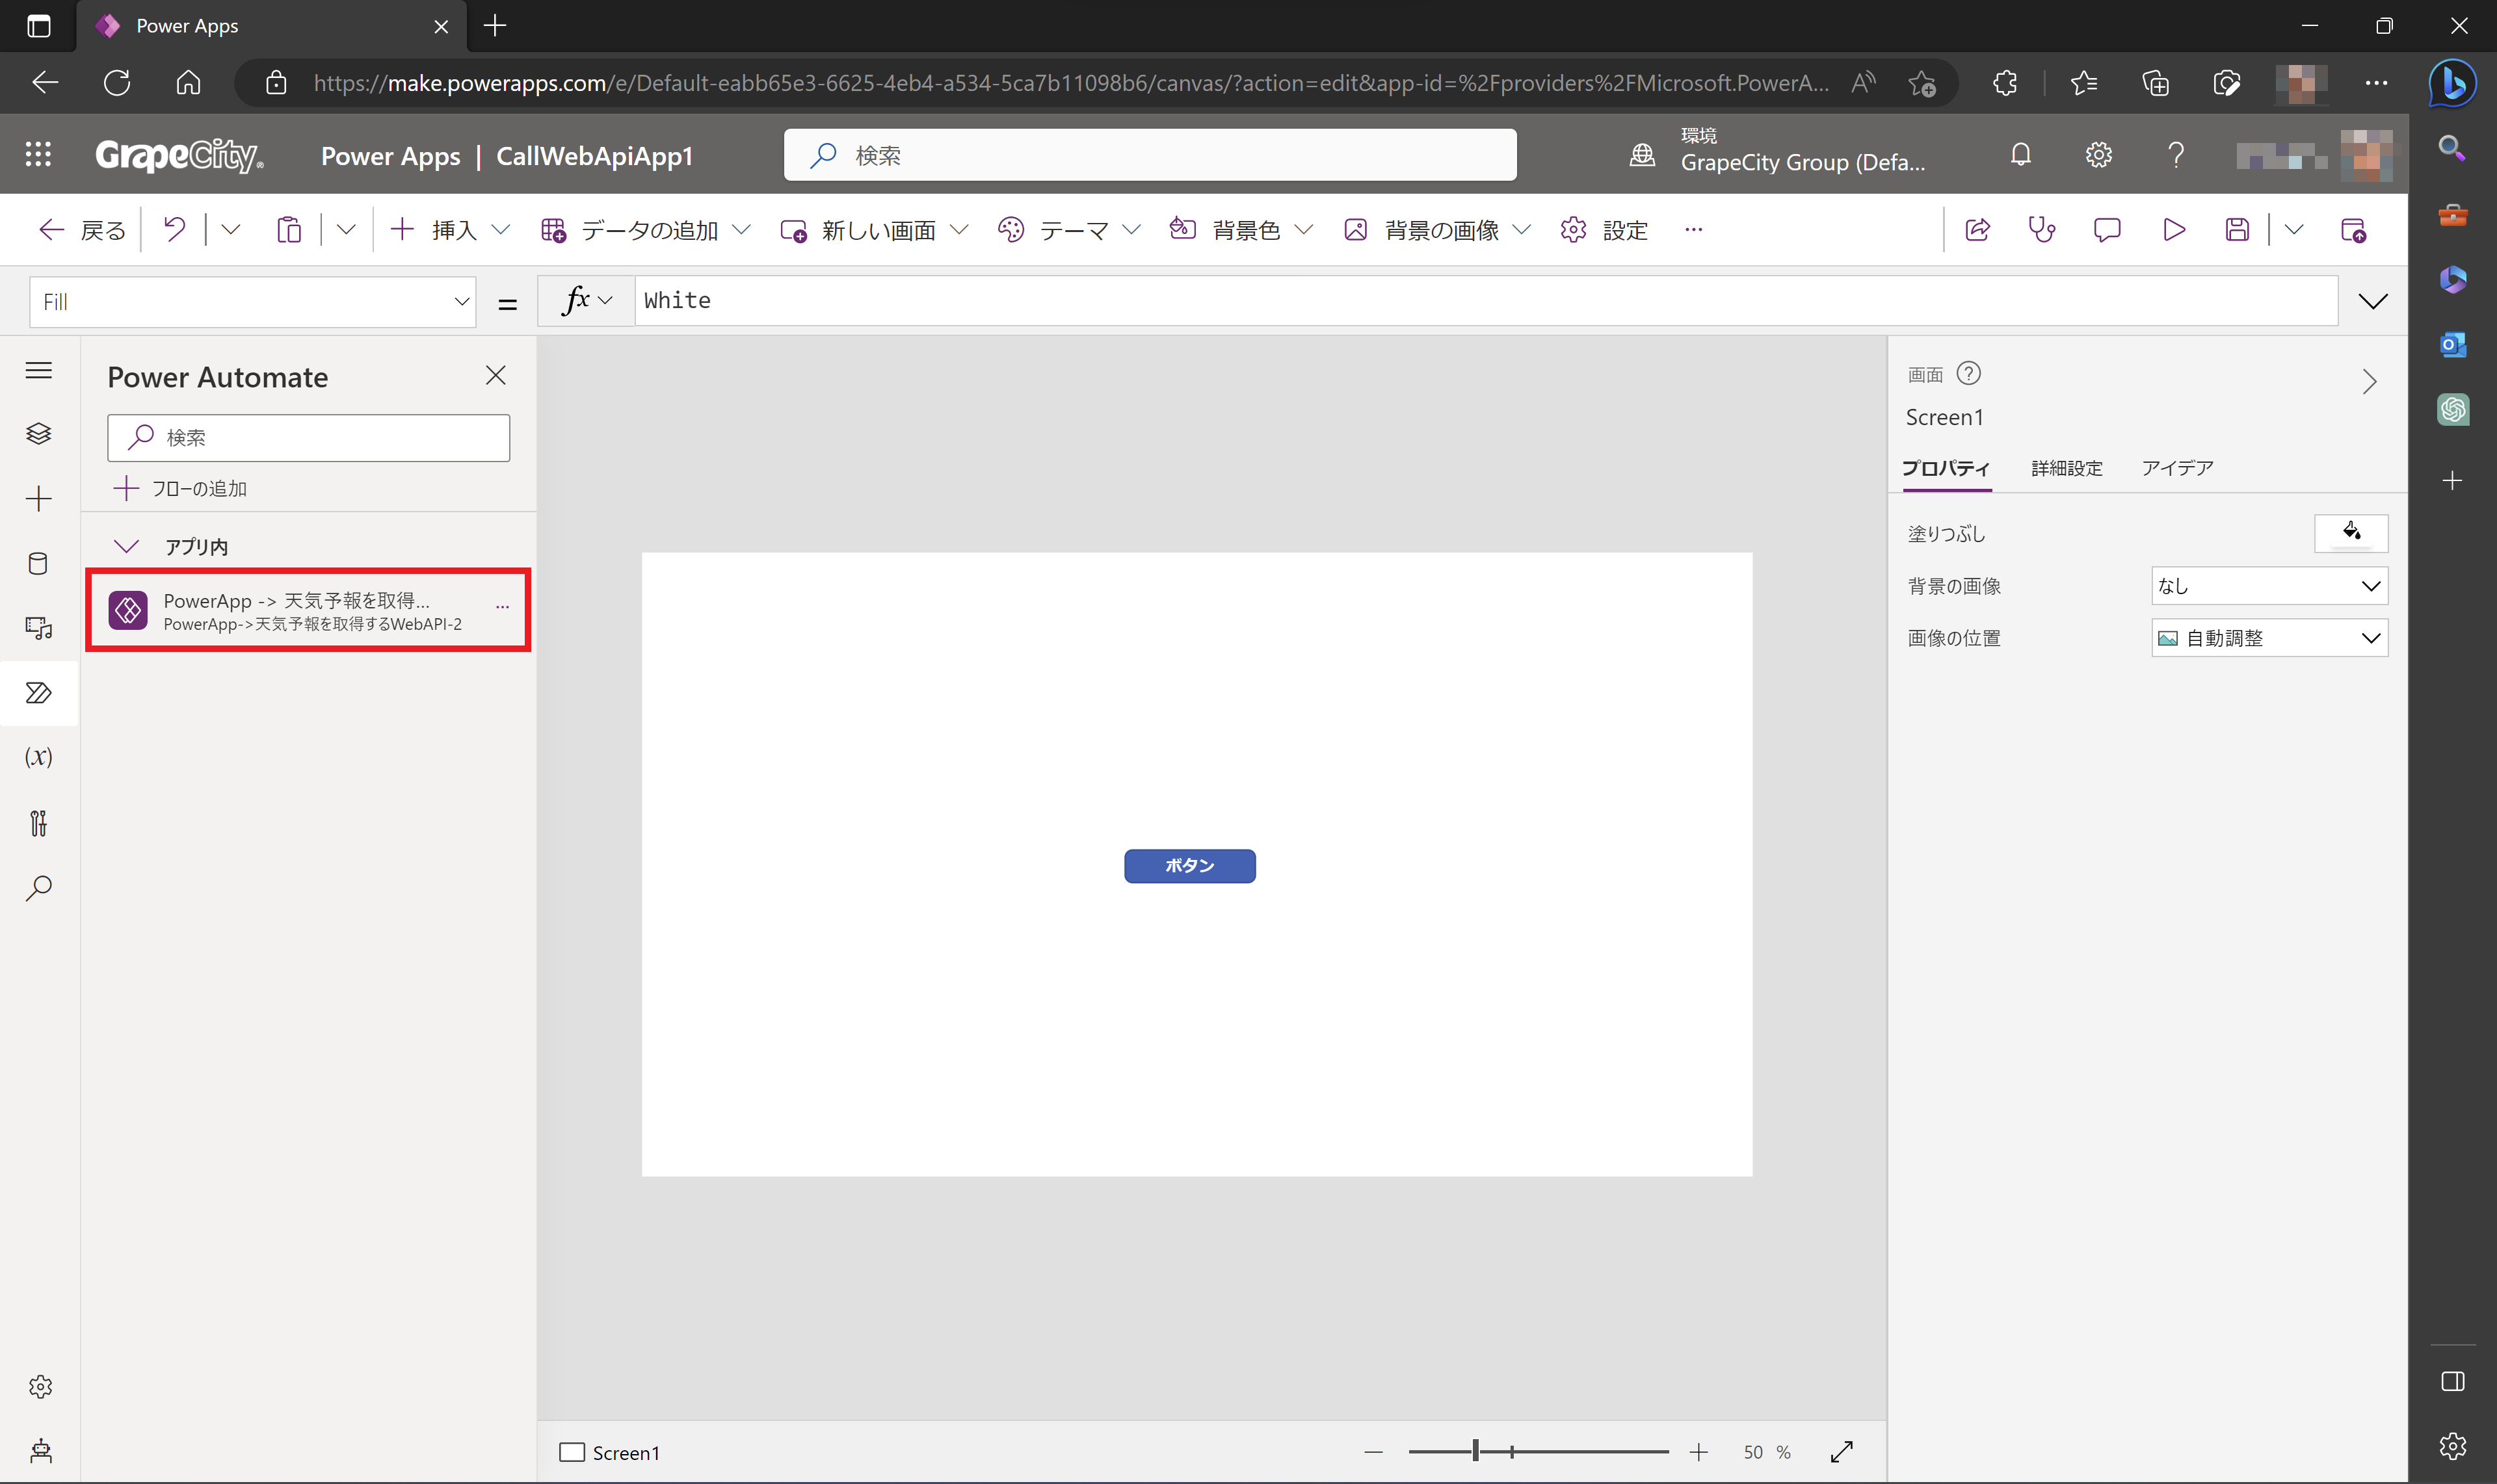
Task: Open the Power Apps header settings gear
Action: [x=2098, y=154]
